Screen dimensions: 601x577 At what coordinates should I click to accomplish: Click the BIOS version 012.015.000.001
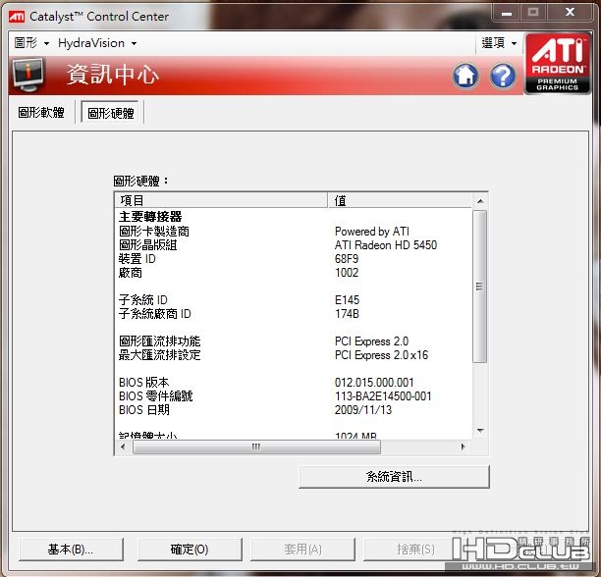pos(374,383)
